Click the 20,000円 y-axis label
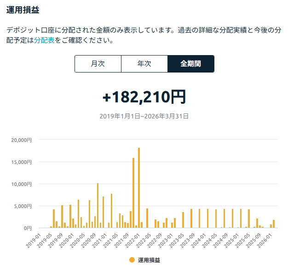The image size is (288, 269). tap(21, 140)
